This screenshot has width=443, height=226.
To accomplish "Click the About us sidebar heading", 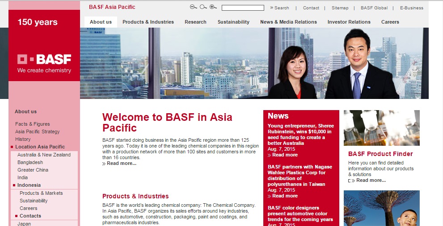I will (26, 111).
